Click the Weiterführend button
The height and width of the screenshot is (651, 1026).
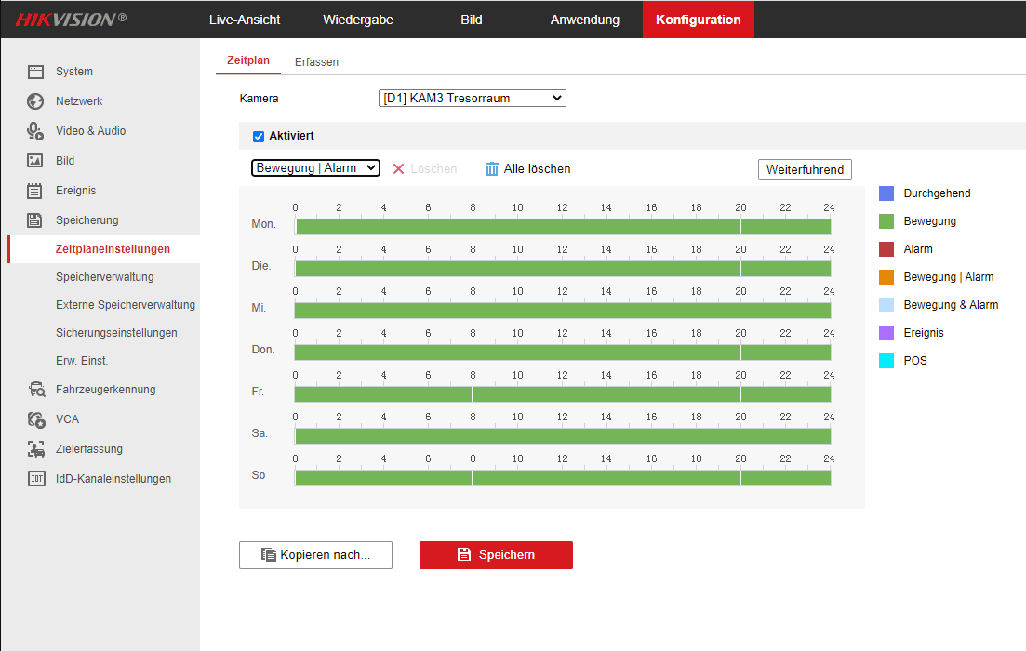(x=805, y=169)
